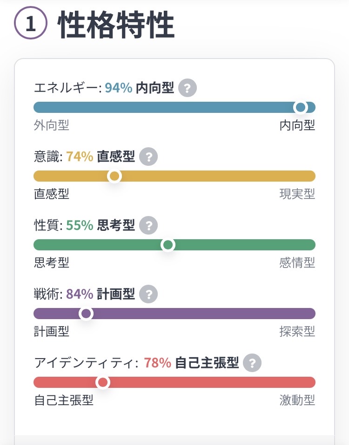
Task: Click the 感情型 label
Action: point(297,263)
